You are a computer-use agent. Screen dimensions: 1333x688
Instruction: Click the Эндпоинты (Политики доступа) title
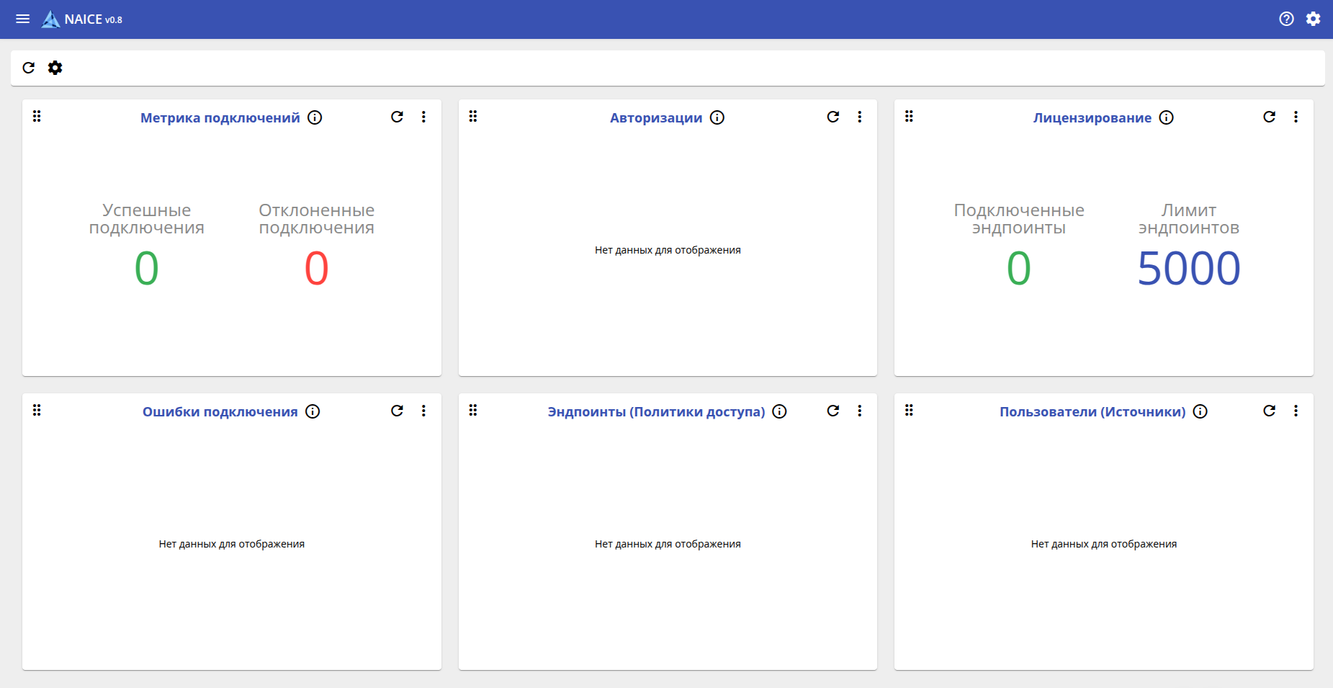(x=656, y=411)
